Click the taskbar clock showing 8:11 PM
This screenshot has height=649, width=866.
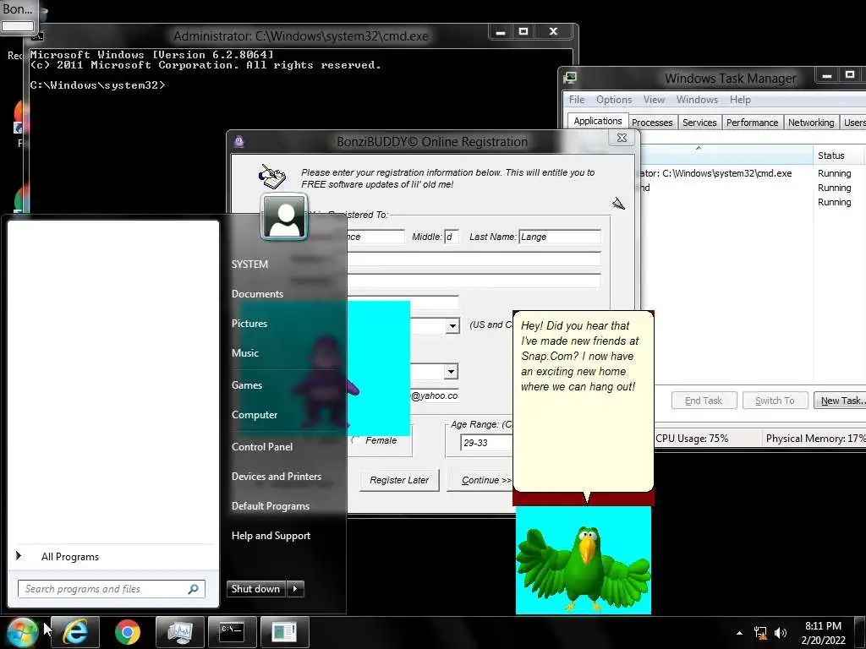(x=823, y=632)
